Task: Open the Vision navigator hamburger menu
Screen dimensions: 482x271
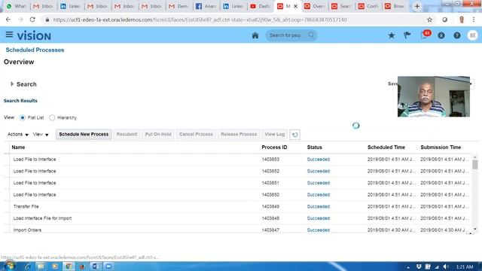Action: 9,35
